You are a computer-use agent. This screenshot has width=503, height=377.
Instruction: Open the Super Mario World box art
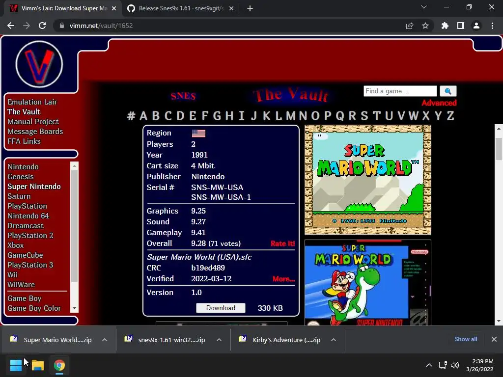pyautogui.click(x=367, y=283)
